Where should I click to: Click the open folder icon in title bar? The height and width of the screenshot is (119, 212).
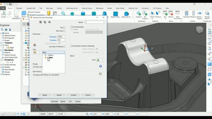pos(7,4)
